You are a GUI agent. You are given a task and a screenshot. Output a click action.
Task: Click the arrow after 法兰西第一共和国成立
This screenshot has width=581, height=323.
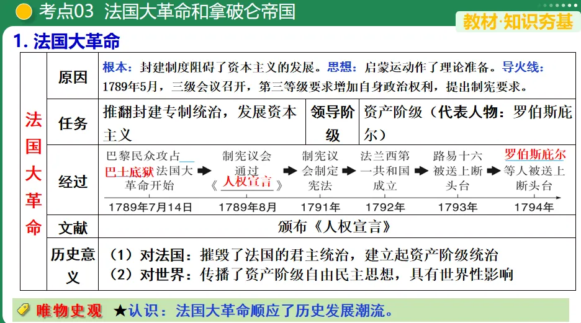[x=421, y=171]
